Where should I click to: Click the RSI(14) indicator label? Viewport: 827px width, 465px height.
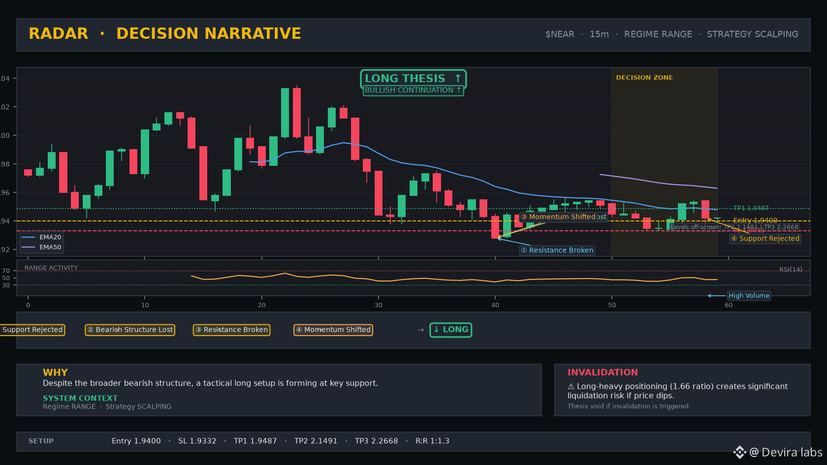pyautogui.click(x=791, y=270)
